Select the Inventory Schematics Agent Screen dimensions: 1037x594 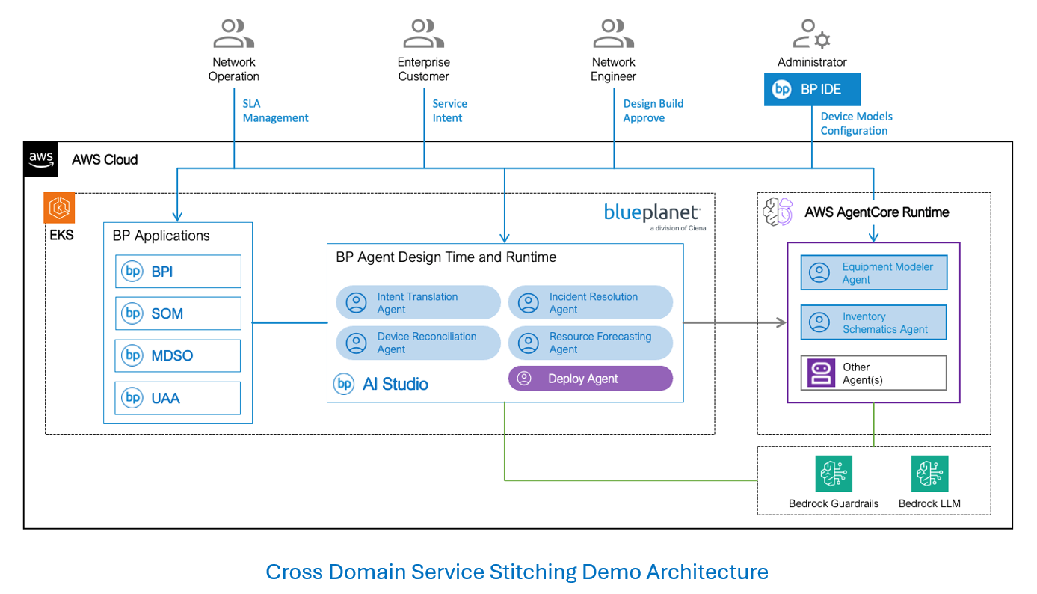873,322
